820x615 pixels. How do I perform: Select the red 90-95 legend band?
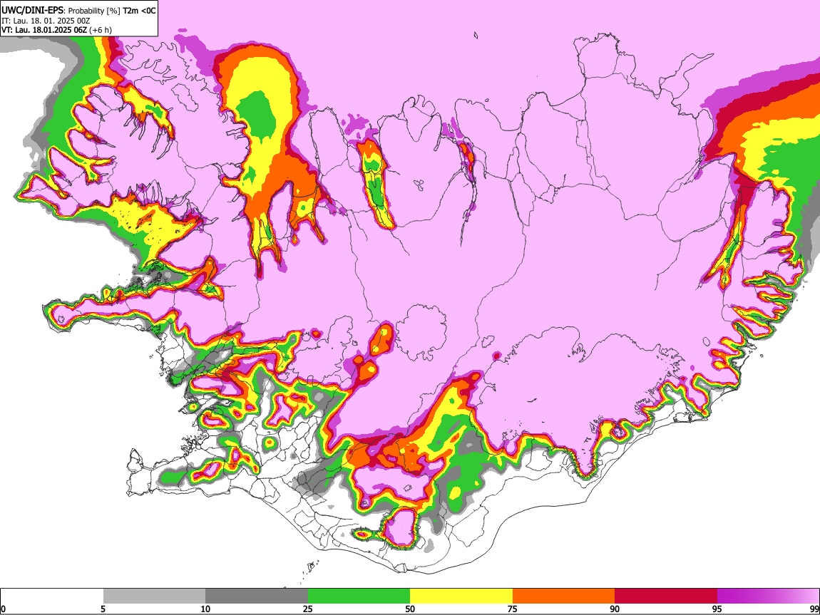click(666, 596)
